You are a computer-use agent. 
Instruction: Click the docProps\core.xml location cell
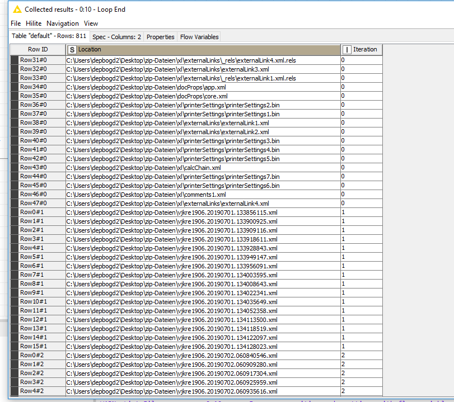(203, 96)
